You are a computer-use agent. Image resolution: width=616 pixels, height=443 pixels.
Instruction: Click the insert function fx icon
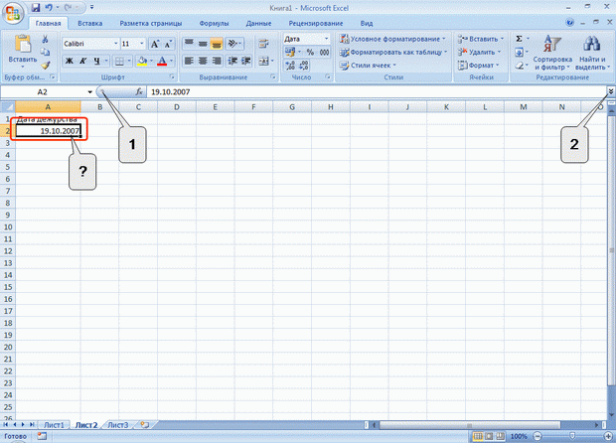click(x=138, y=90)
